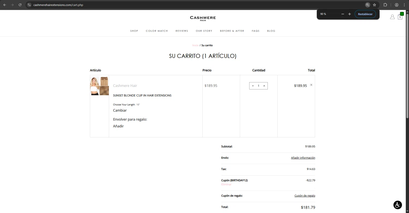The image size is (409, 213).
Task: Open the BLOG menu item
Action: coord(271,31)
